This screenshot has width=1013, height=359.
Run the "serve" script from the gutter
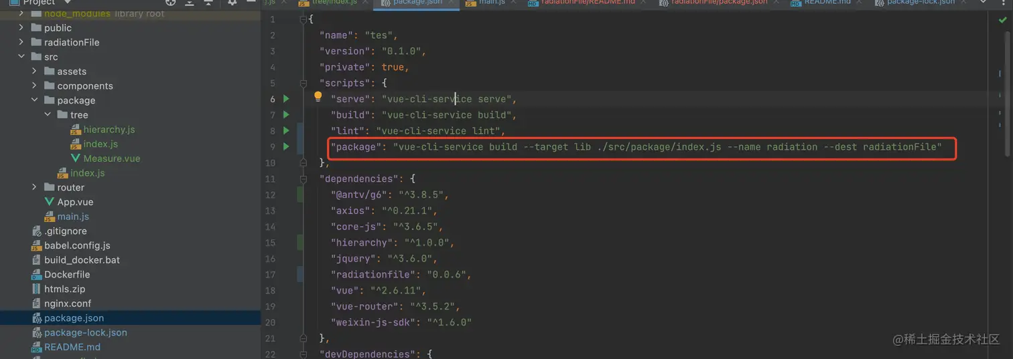287,99
